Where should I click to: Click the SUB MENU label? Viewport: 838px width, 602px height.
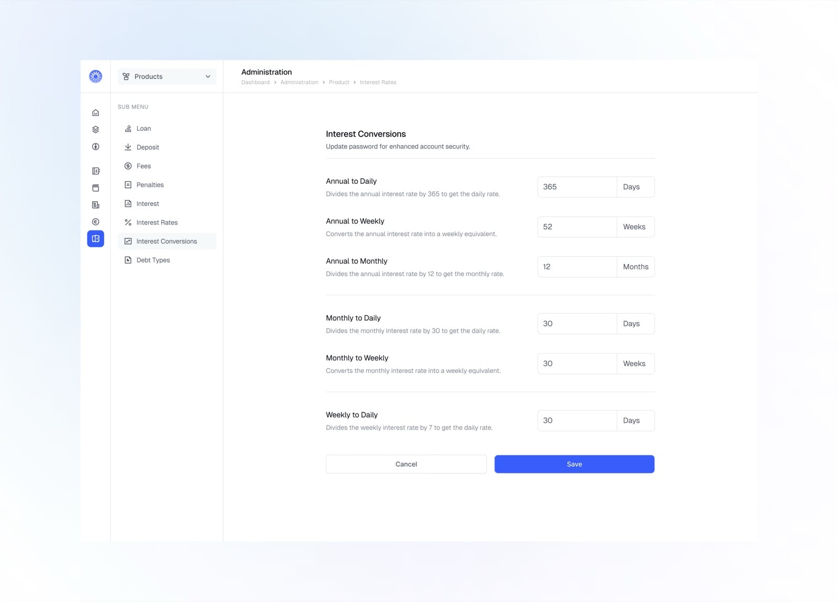(x=133, y=107)
